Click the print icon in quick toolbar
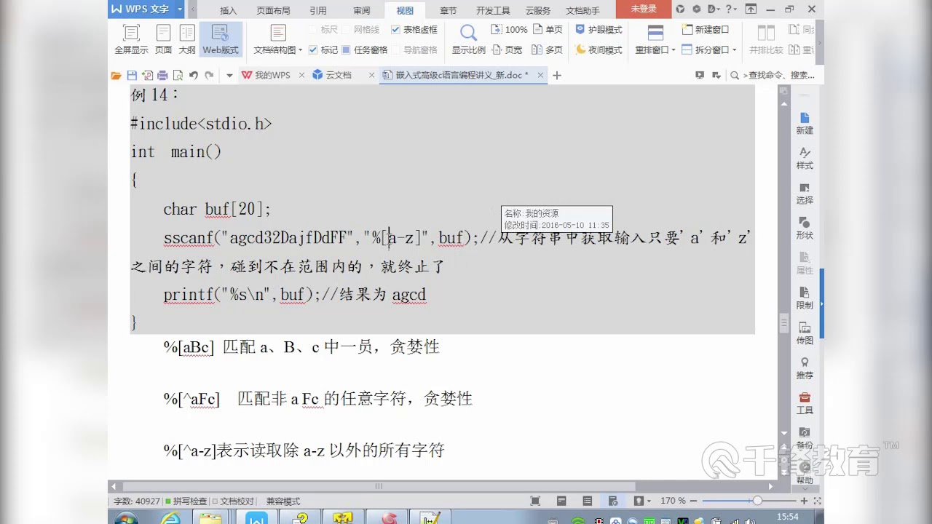932x524 pixels. click(x=162, y=75)
